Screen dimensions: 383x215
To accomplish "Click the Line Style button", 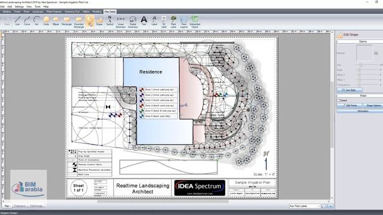I will (349, 90).
